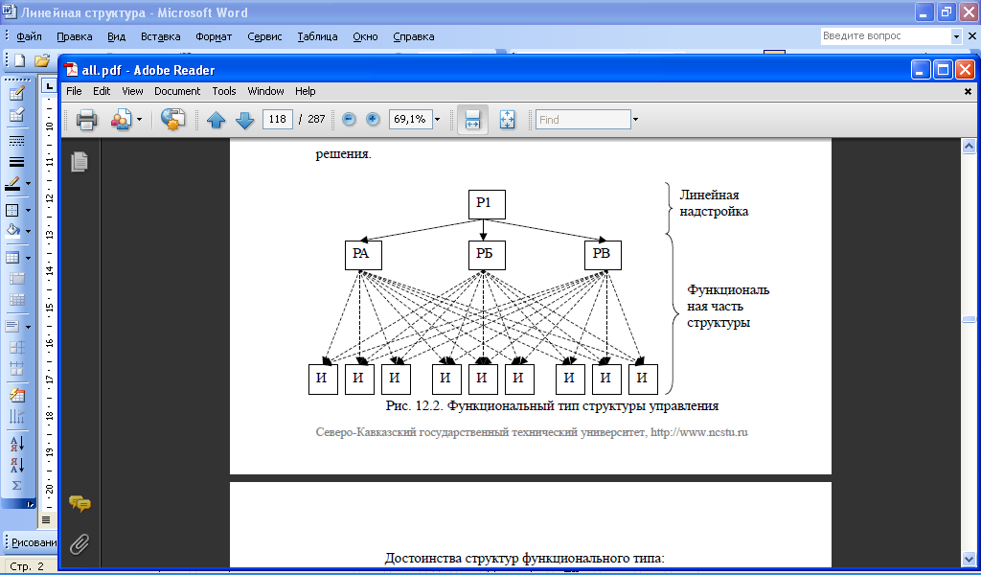
Task: Toggle the fit width scrolling mode icon
Action: (x=472, y=119)
